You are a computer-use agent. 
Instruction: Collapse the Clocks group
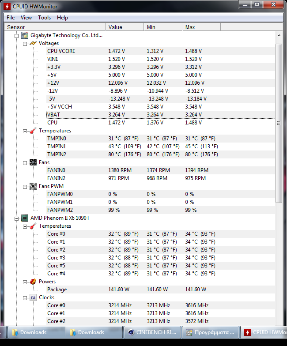tap(25, 298)
